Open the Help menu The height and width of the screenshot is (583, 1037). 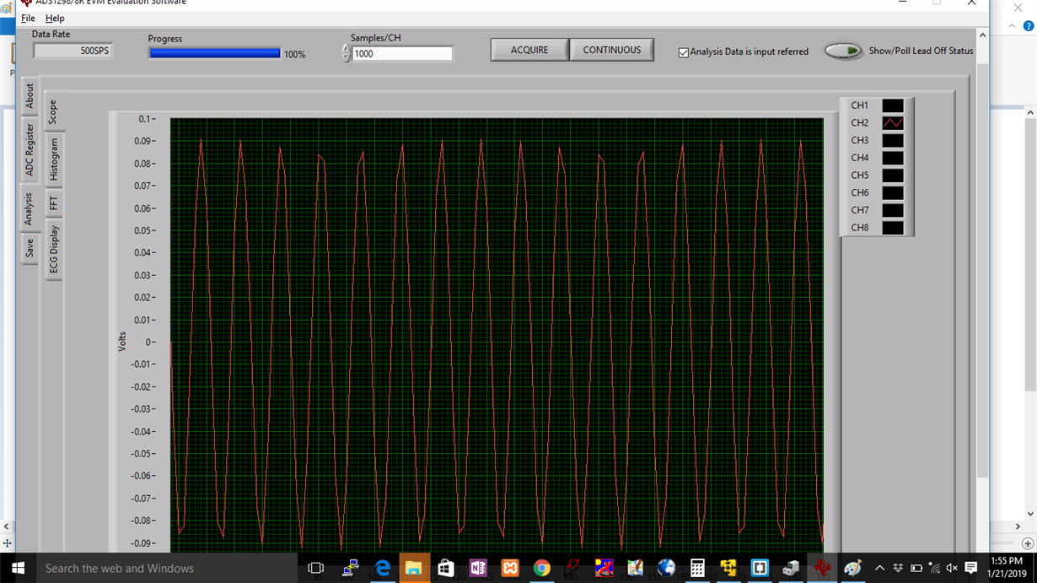pyautogui.click(x=55, y=18)
